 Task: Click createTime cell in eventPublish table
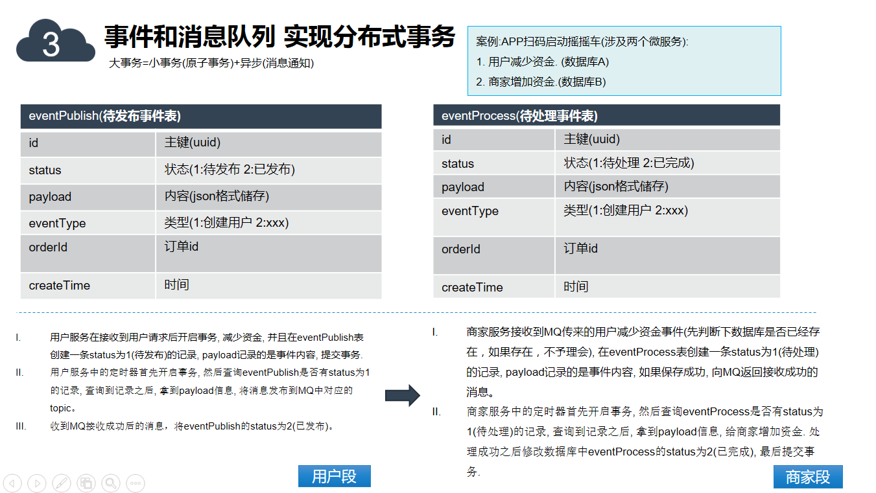(88, 286)
